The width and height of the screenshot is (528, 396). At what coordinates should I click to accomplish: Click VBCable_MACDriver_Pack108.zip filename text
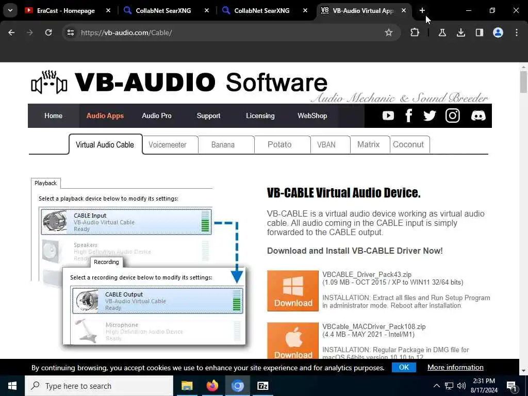click(x=374, y=326)
